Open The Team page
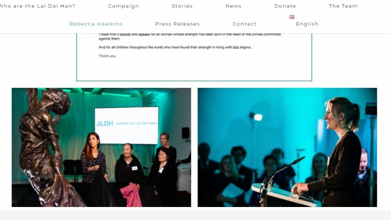 343,6
